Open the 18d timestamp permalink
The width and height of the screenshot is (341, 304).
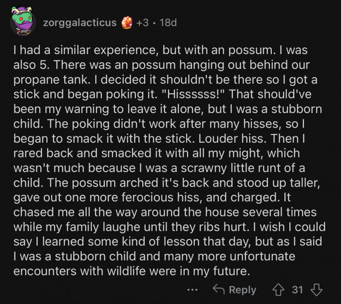point(168,23)
